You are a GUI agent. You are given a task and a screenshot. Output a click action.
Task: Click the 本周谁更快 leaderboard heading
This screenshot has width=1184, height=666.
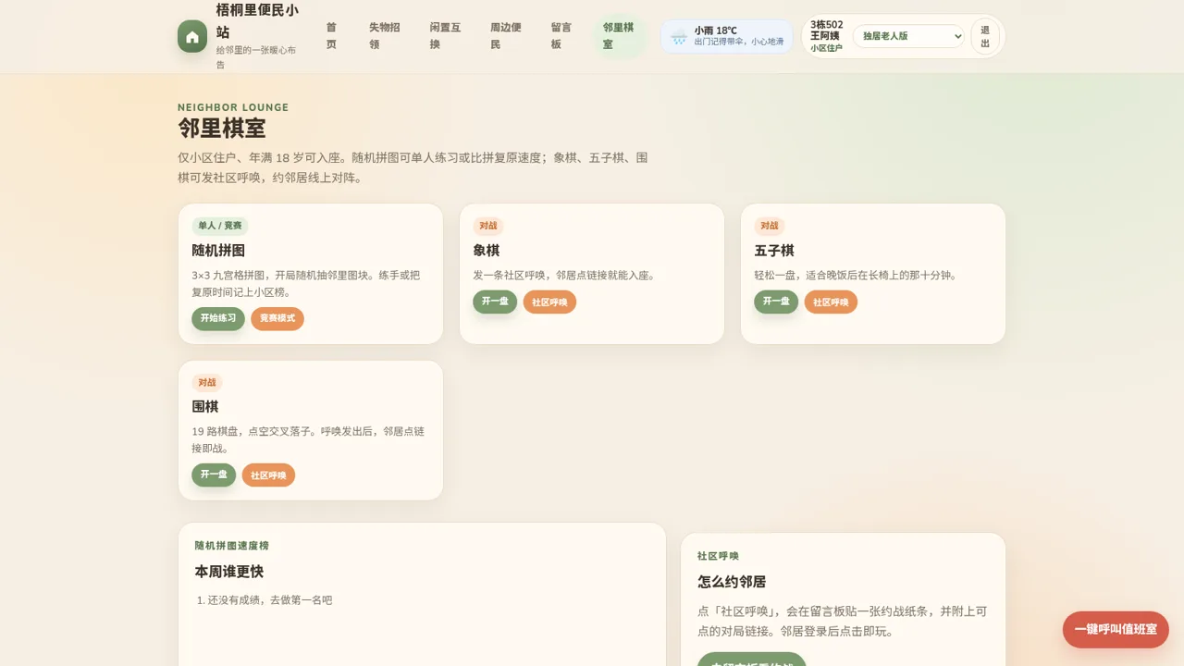coord(229,572)
